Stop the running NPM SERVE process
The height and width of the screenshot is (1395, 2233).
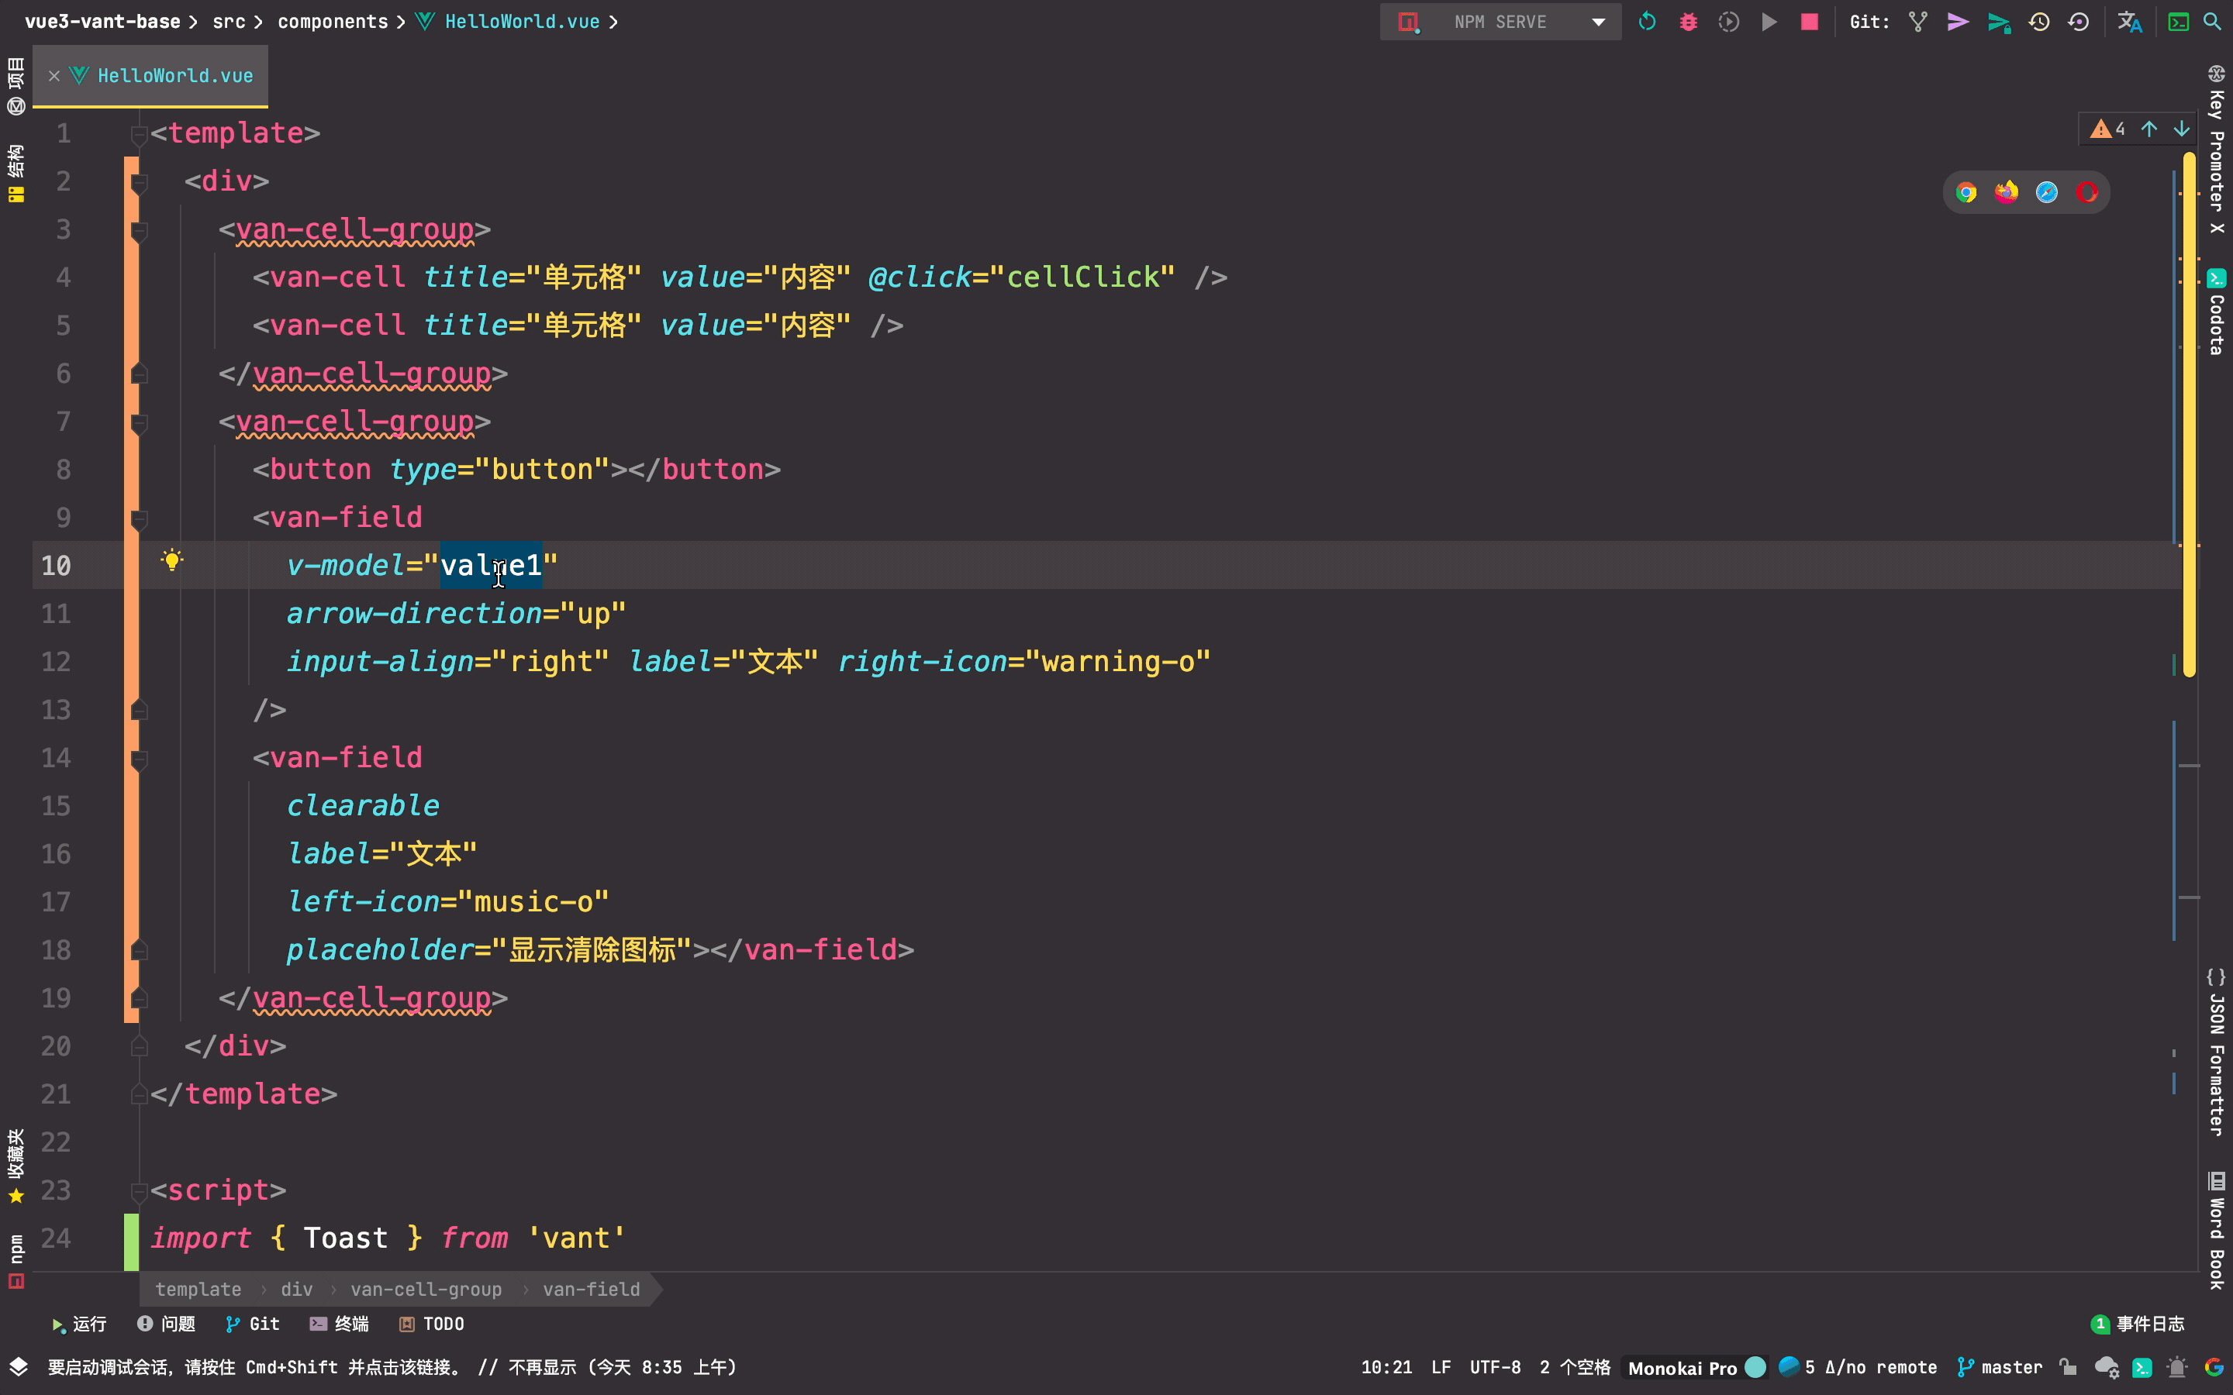pyautogui.click(x=1809, y=21)
